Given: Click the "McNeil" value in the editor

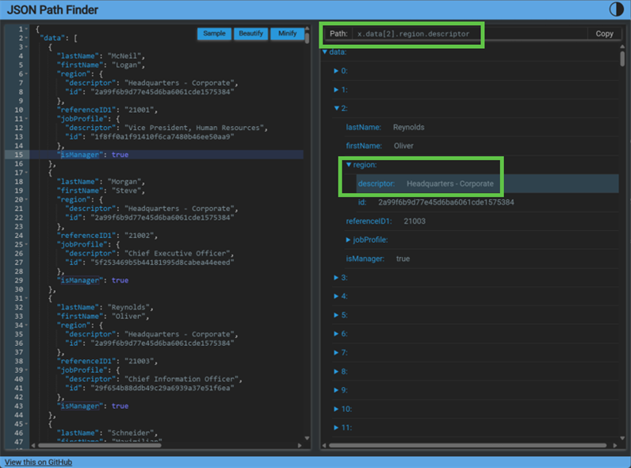Looking at the screenshot, I should [x=124, y=56].
